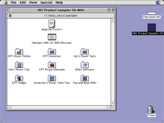Click the window resize grip corner

[113, 107]
